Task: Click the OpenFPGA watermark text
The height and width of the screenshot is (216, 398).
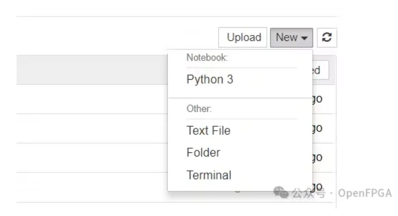Action: click(x=365, y=193)
